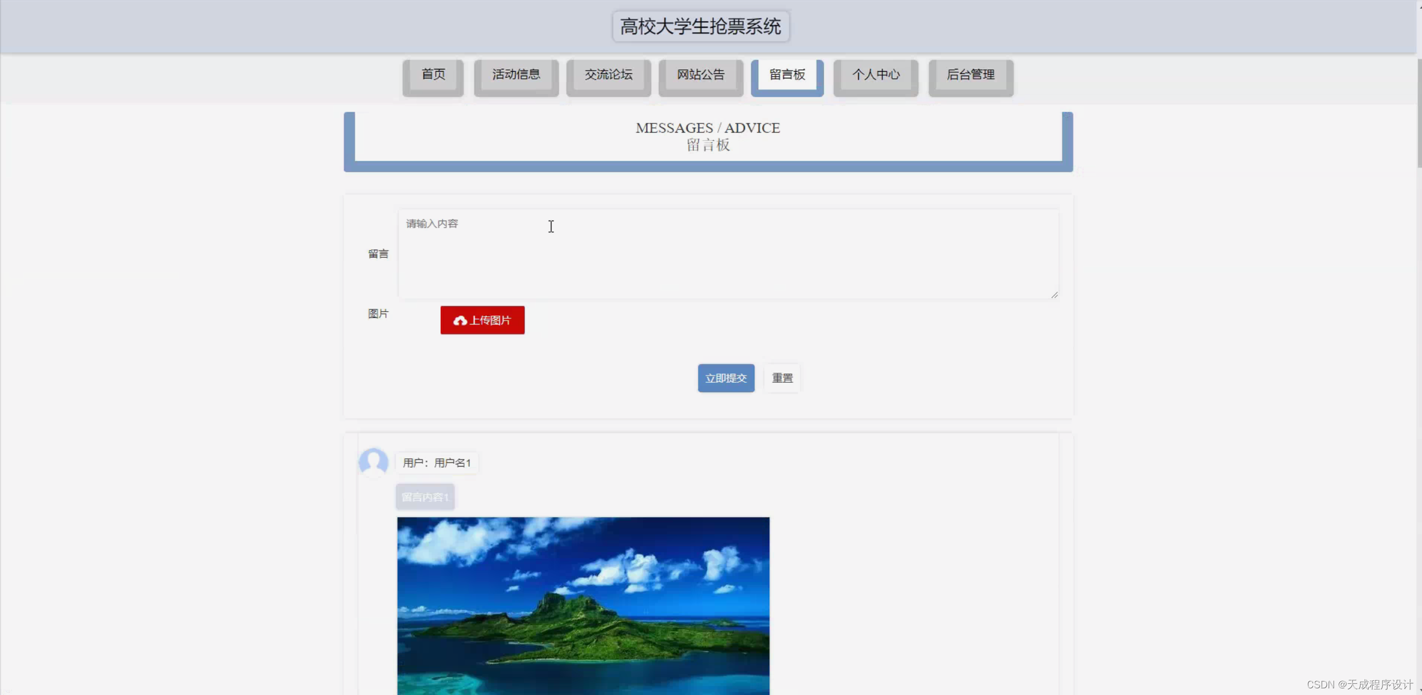Click the cloud upload icon
Image resolution: width=1422 pixels, height=695 pixels.
click(460, 321)
